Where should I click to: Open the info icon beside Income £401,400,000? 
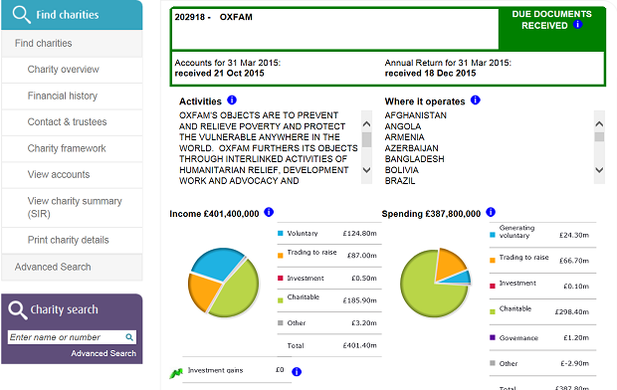(x=269, y=212)
